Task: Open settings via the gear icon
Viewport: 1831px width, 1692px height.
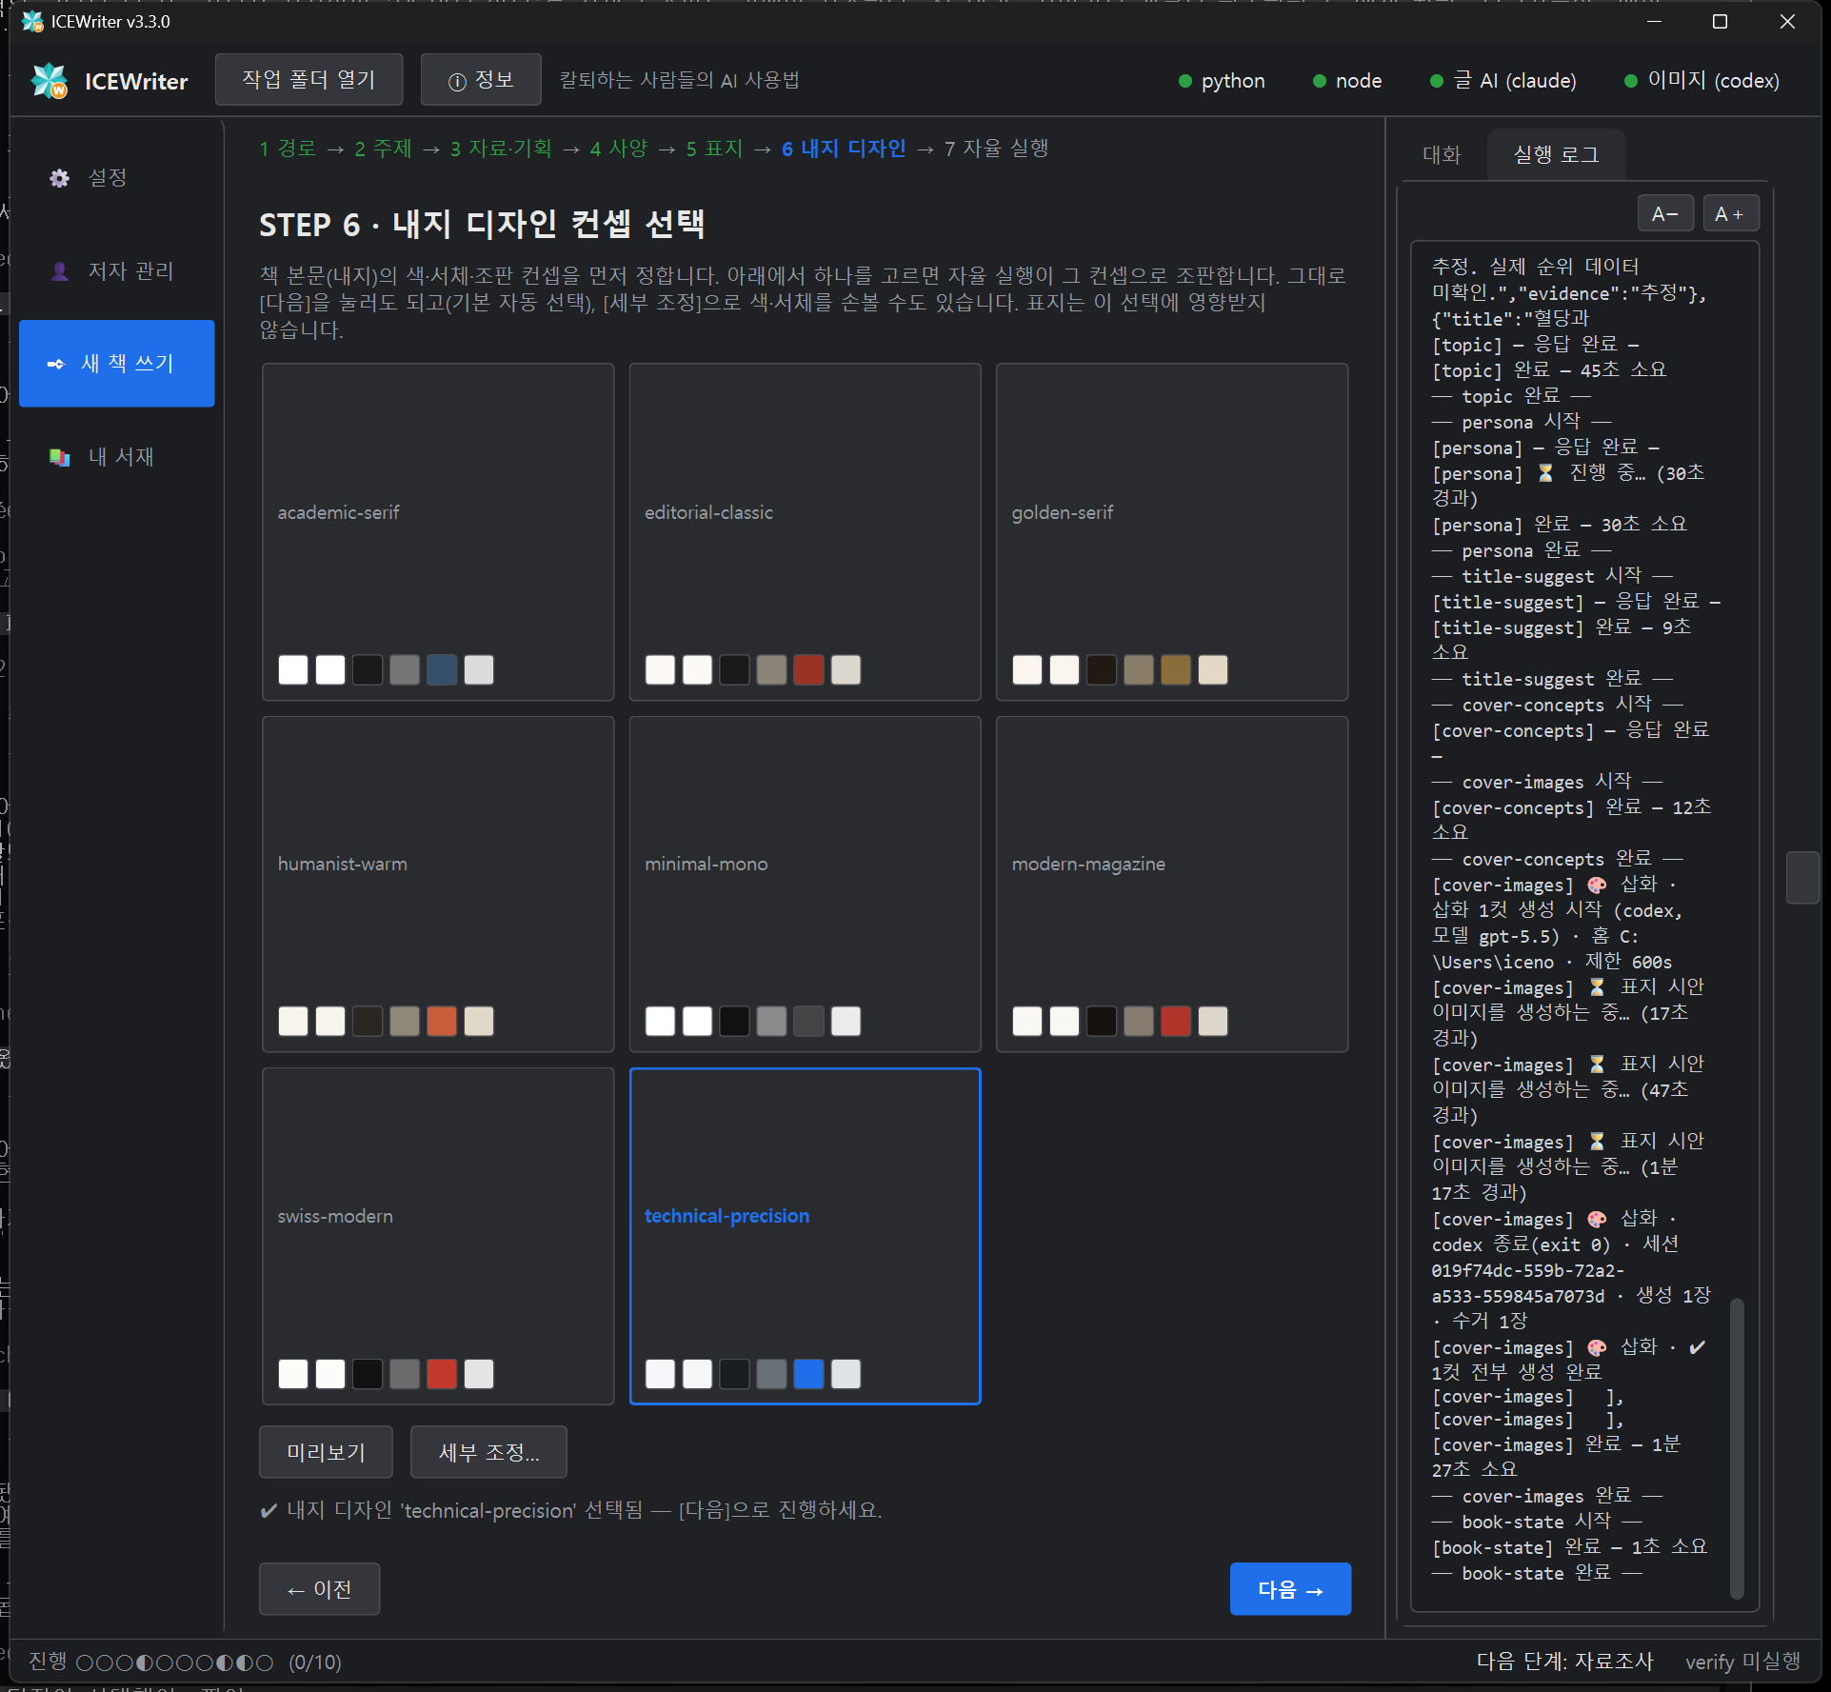Action: point(59,178)
